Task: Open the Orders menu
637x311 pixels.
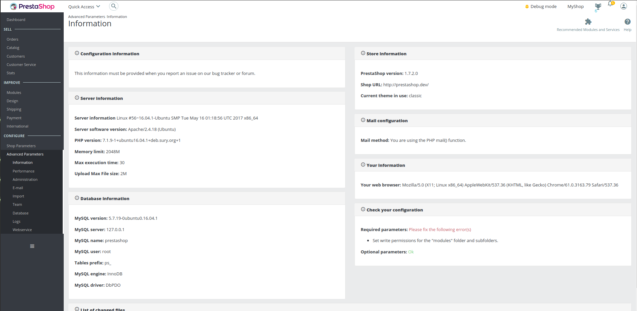Action: pyautogui.click(x=12, y=39)
